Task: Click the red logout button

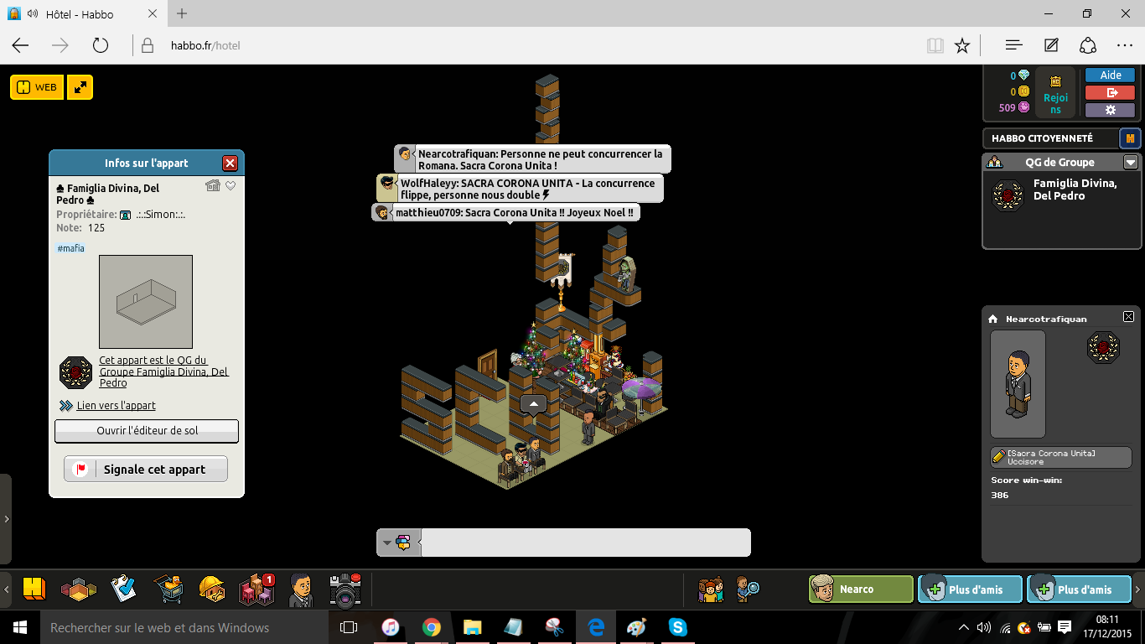Action: pyautogui.click(x=1110, y=93)
